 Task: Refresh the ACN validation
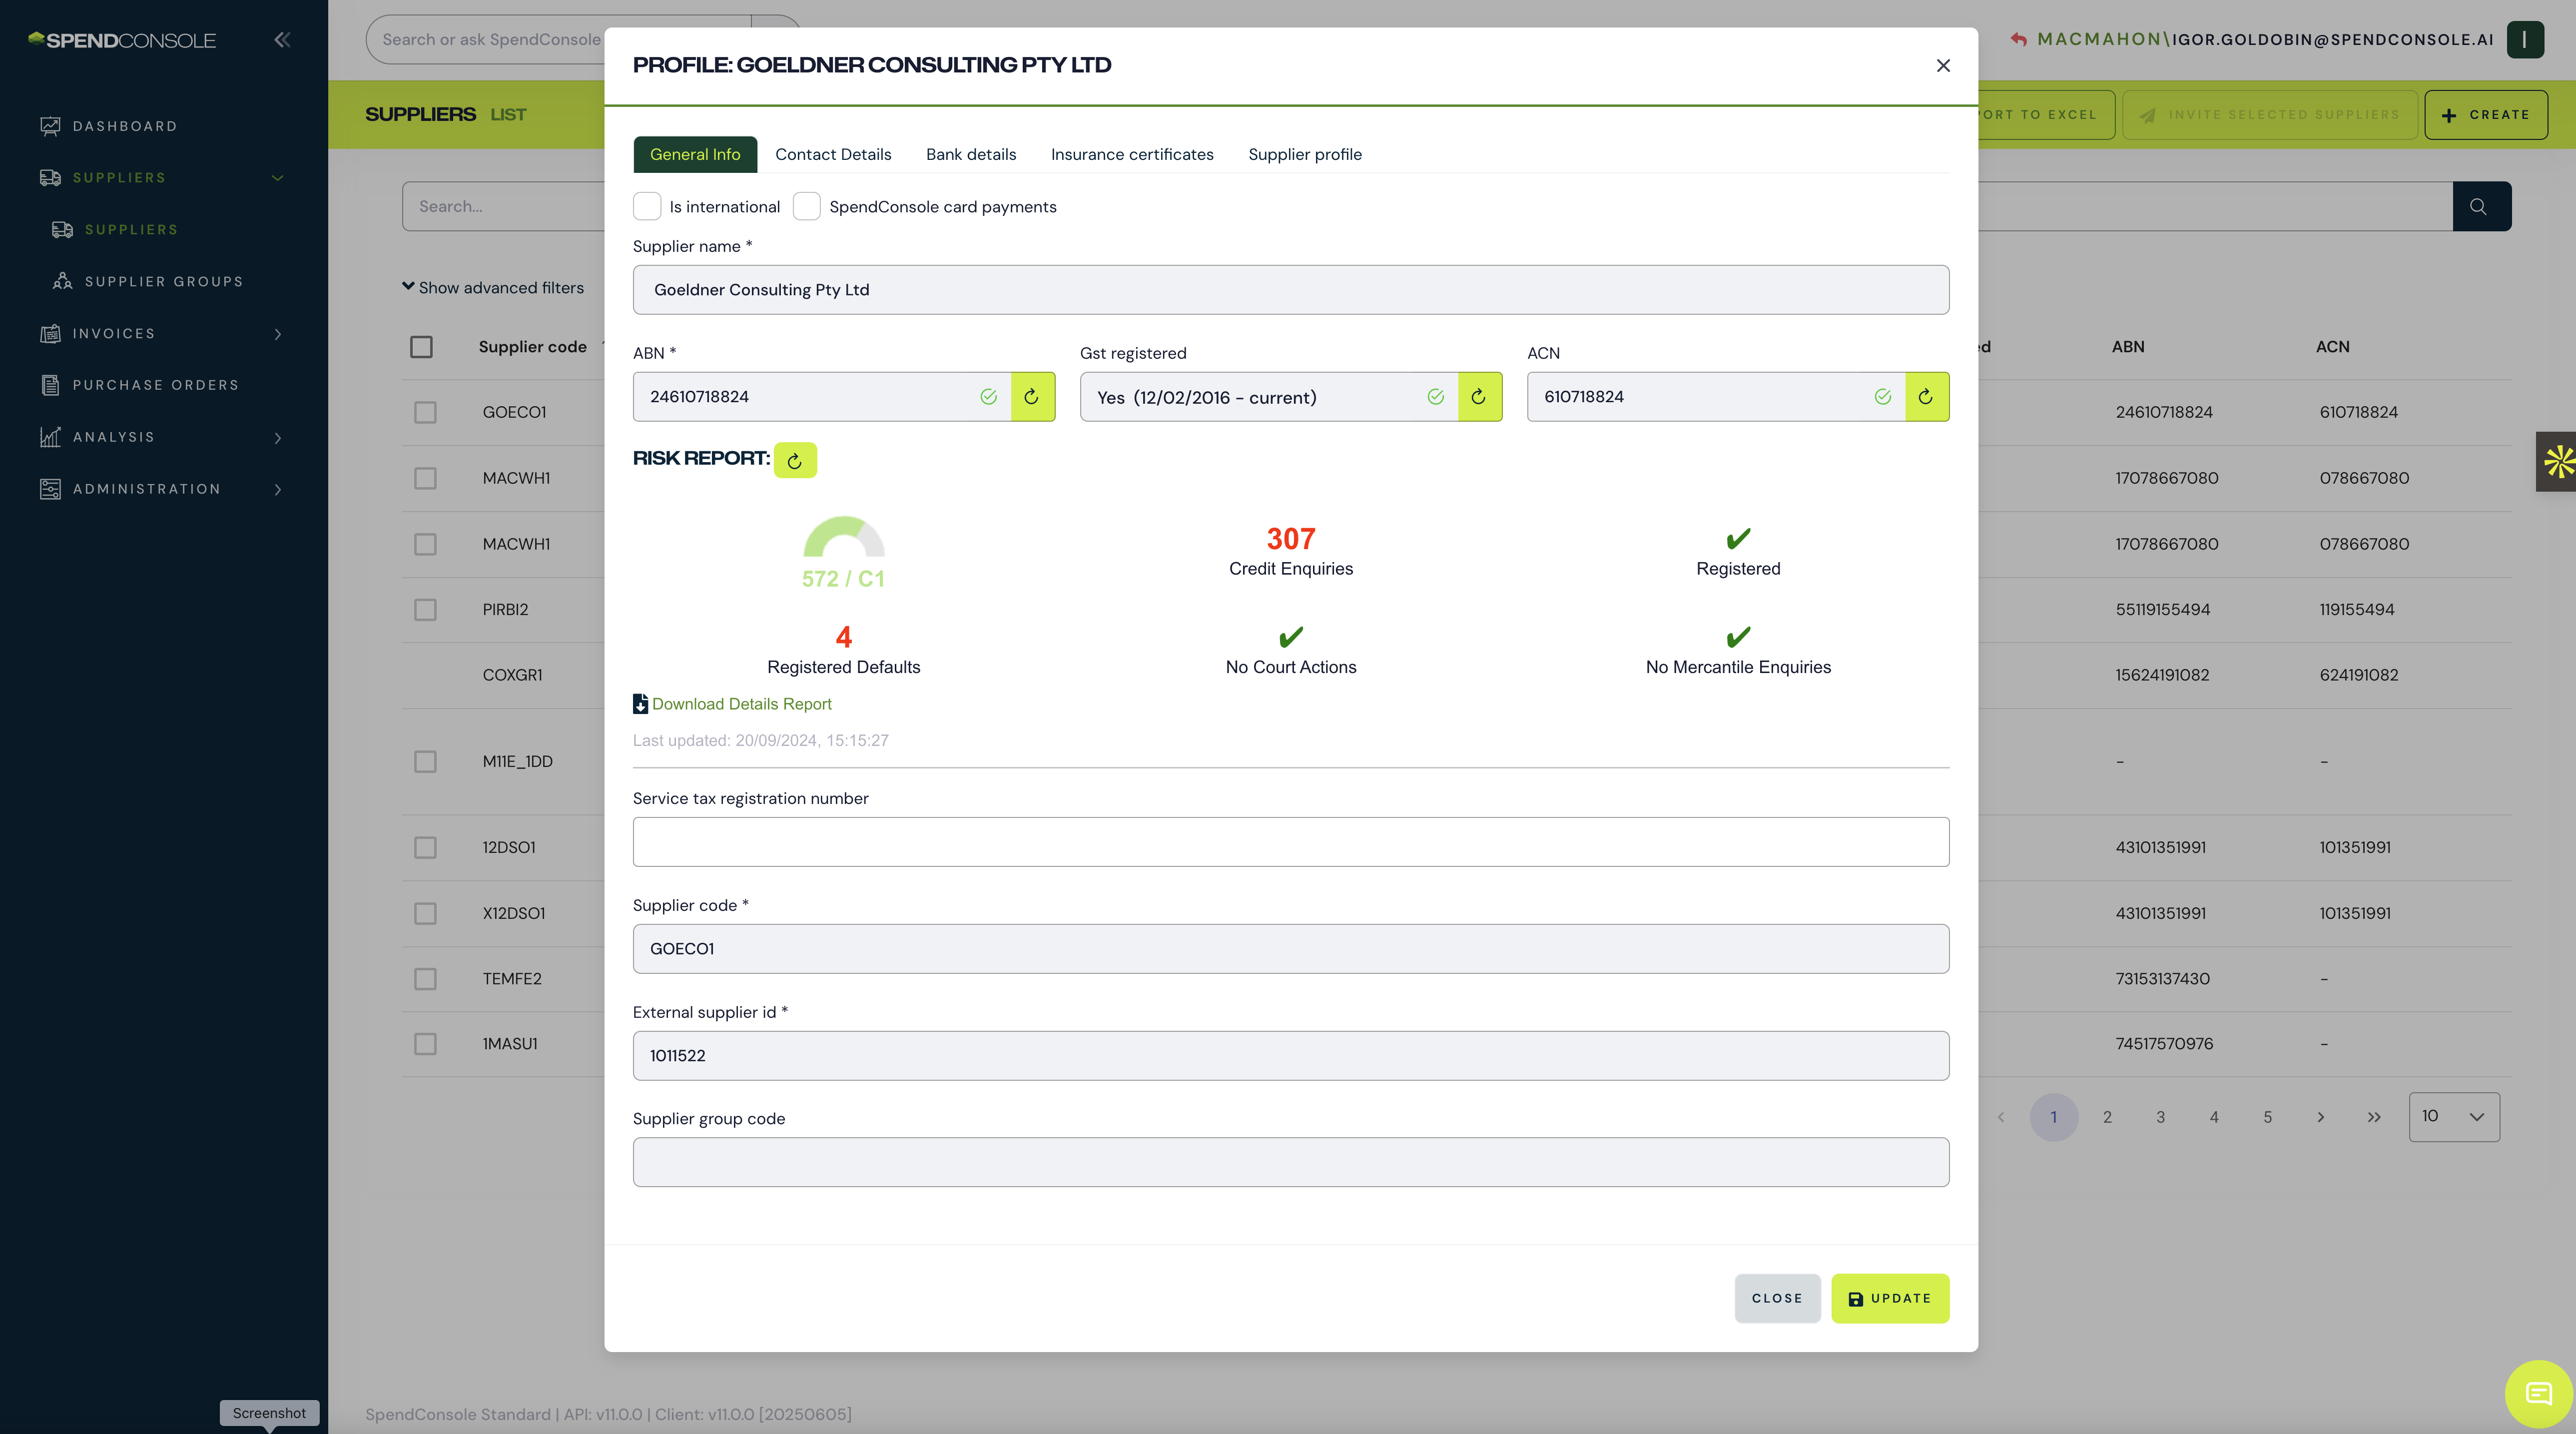click(x=1926, y=397)
